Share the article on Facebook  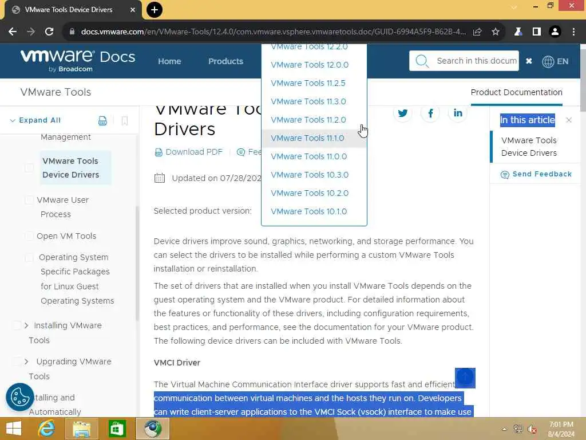[430, 113]
